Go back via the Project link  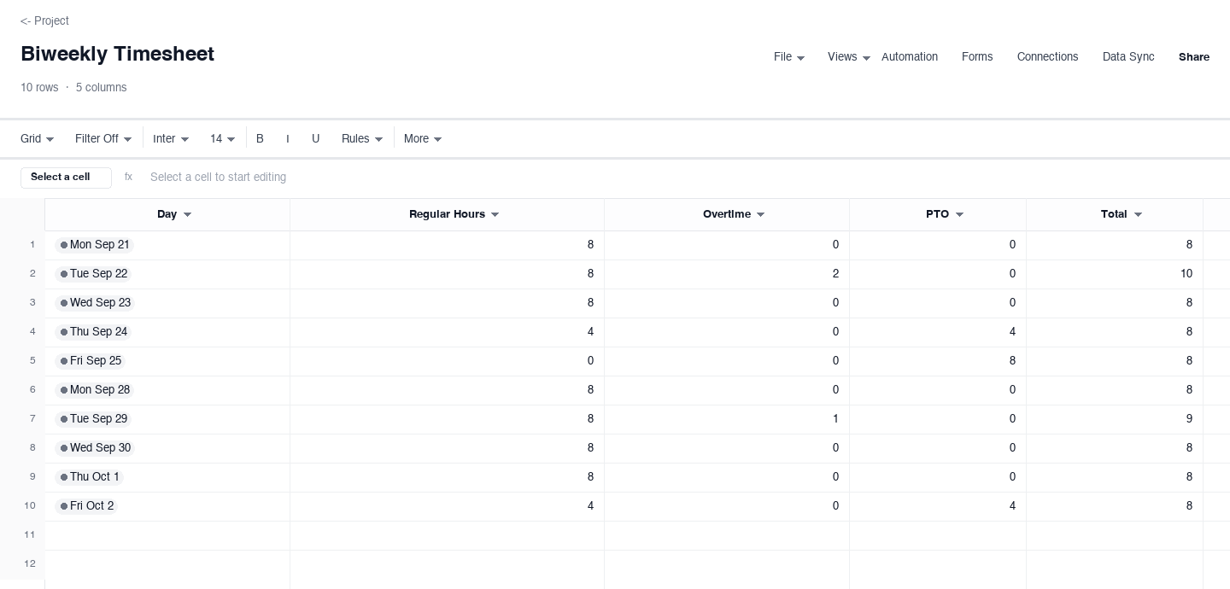tap(44, 20)
